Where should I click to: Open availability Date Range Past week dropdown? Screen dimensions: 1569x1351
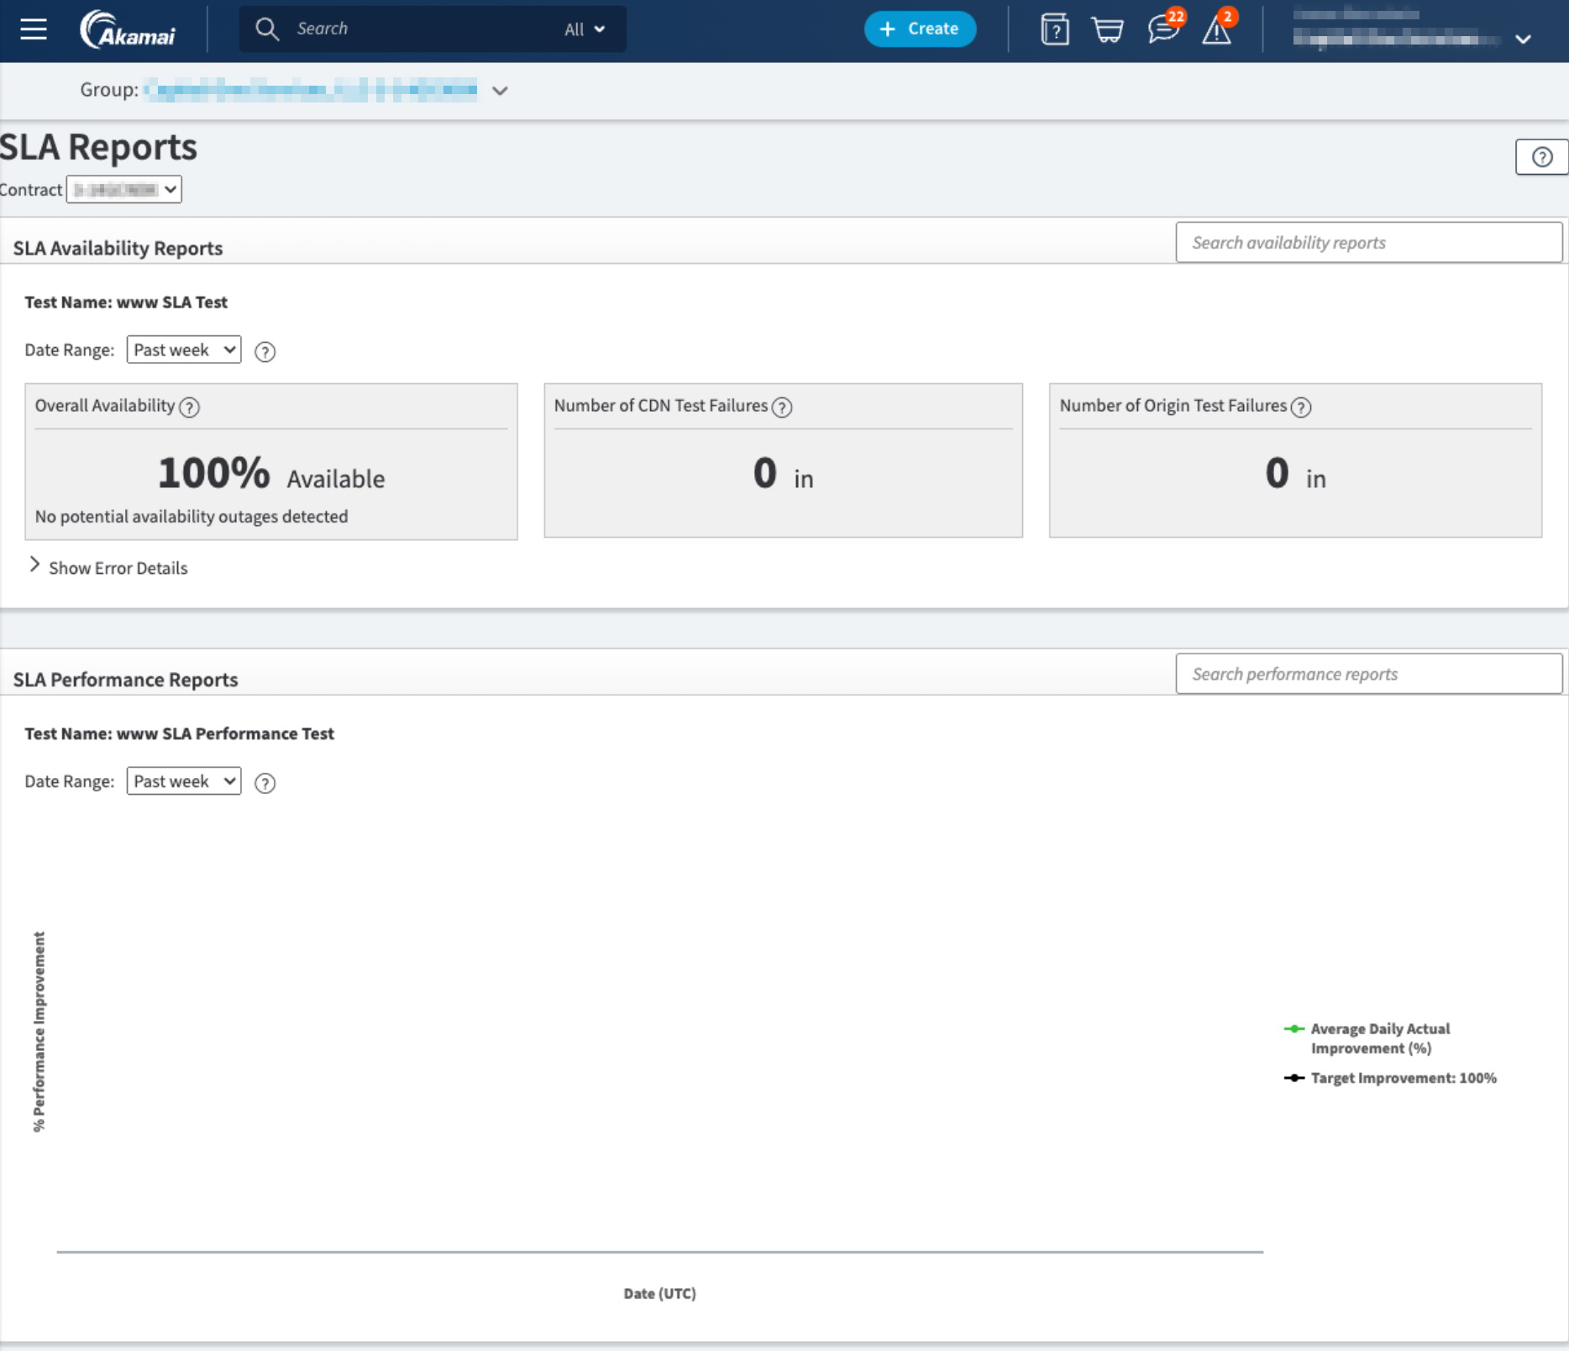point(183,350)
